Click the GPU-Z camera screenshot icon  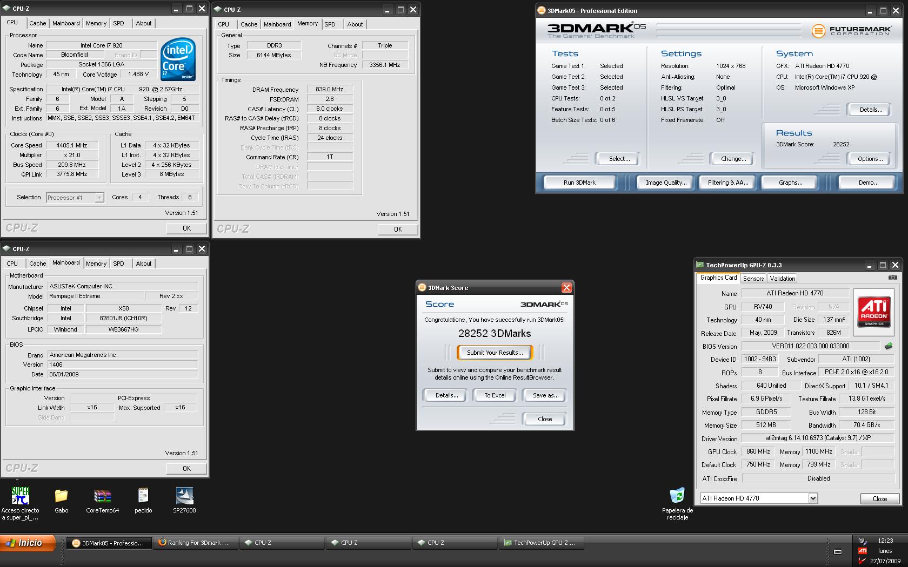(892, 278)
